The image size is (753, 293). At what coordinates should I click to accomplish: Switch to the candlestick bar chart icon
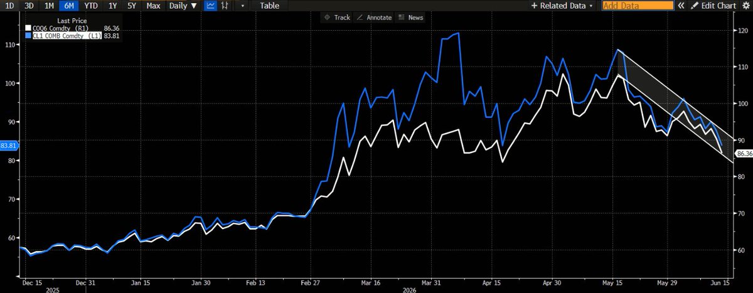coord(226,6)
